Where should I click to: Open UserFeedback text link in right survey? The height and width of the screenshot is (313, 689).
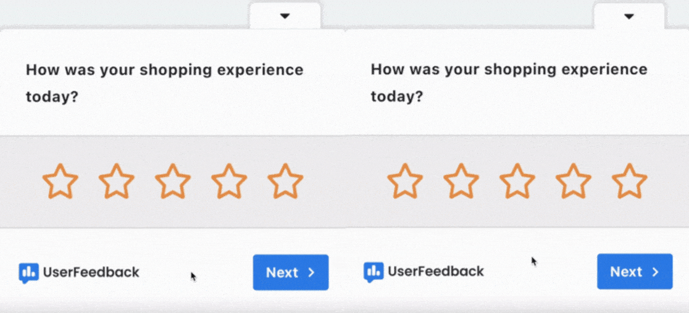435,272
